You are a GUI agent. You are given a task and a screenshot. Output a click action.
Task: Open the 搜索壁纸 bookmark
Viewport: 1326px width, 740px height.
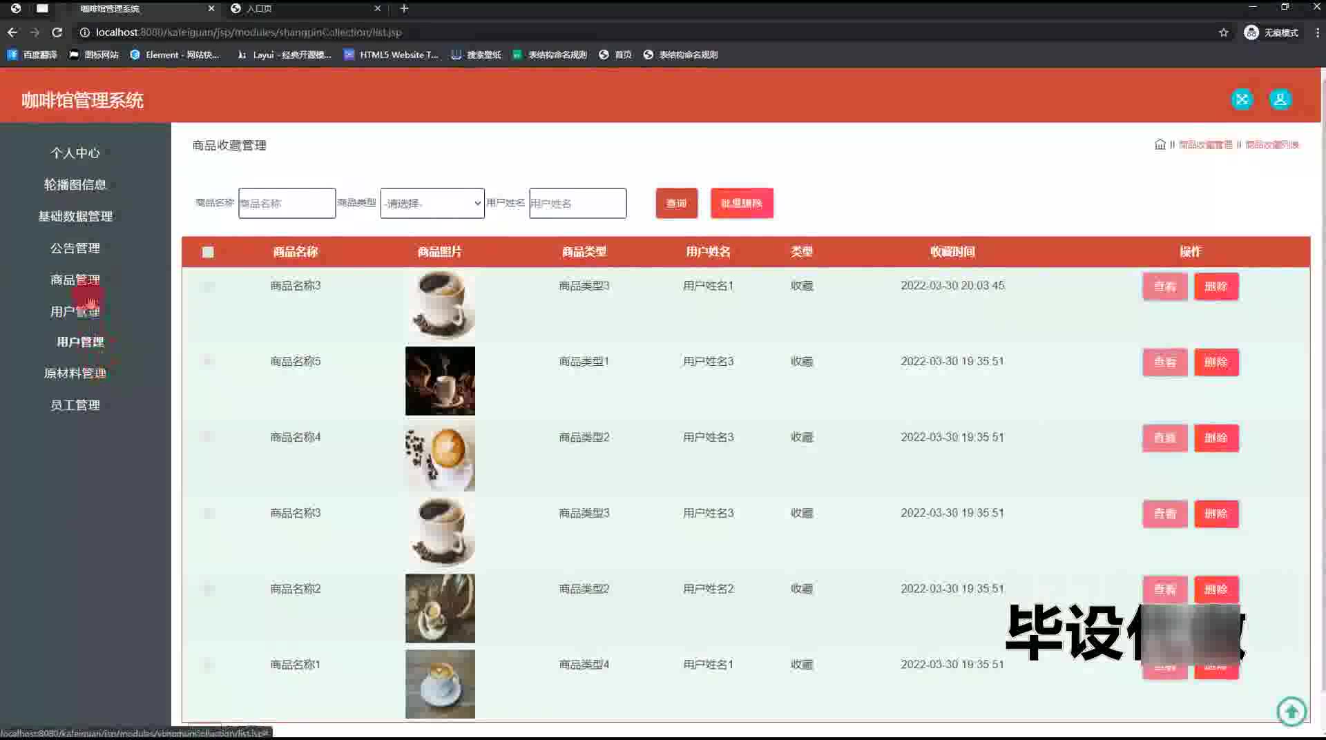point(476,55)
